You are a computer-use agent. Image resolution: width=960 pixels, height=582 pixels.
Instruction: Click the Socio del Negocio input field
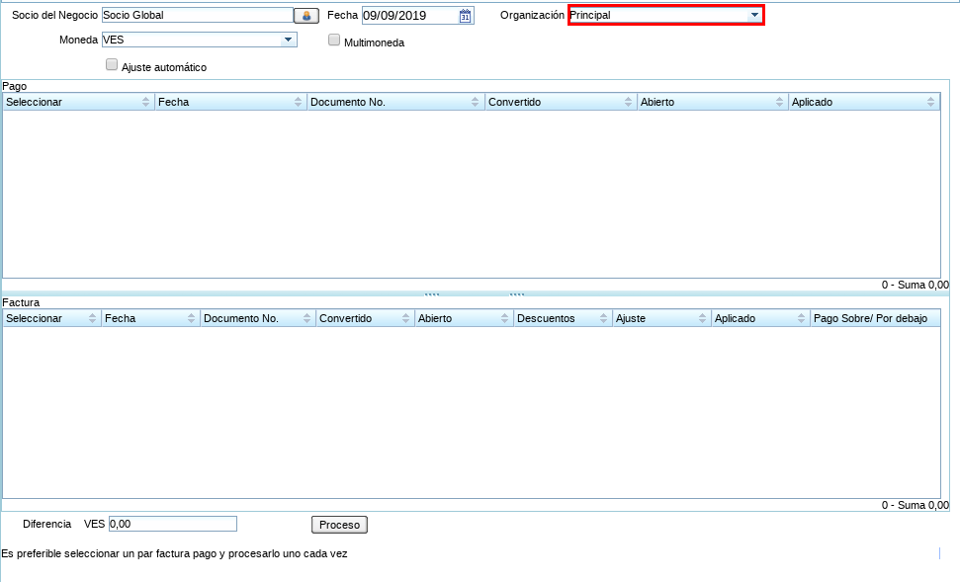click(x=197, y=15)
